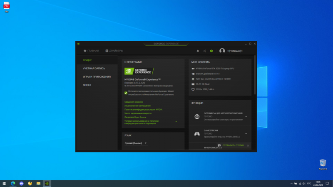333x187 pixels.
Task: Show hidden system tray icons
Action: 291,184
